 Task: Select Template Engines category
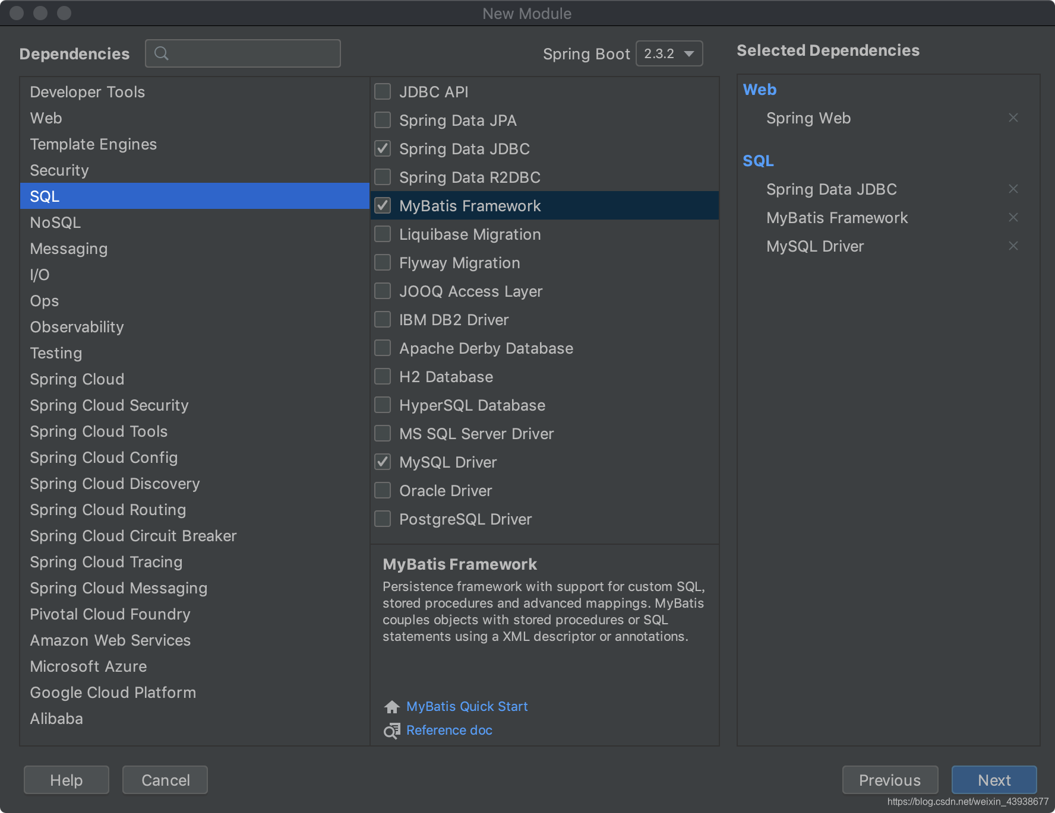click(x=195, y=144)
